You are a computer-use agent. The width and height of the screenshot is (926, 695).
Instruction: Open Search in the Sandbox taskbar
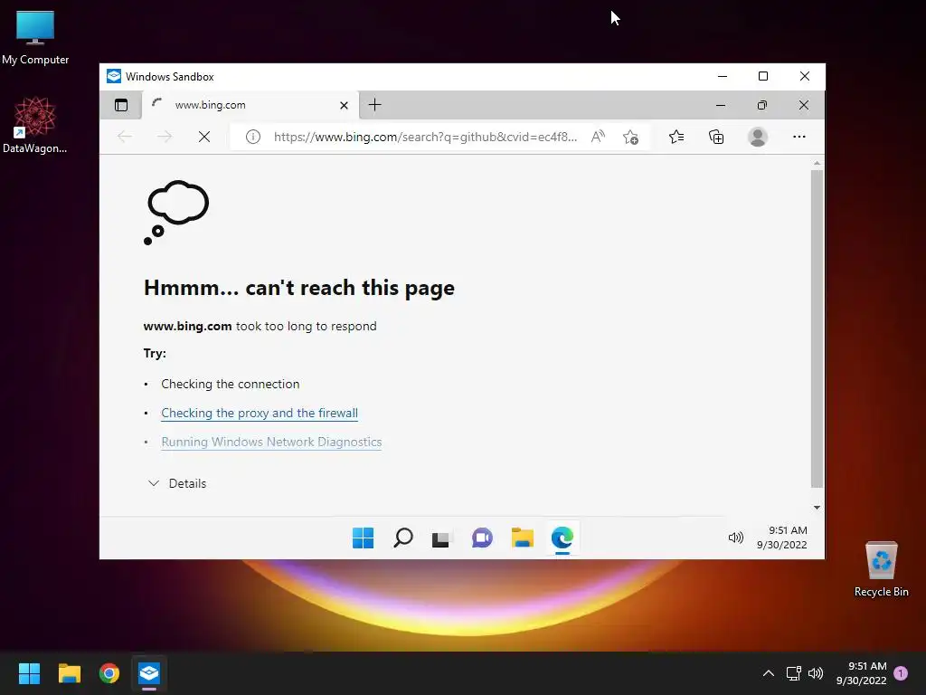coord(402,538)
